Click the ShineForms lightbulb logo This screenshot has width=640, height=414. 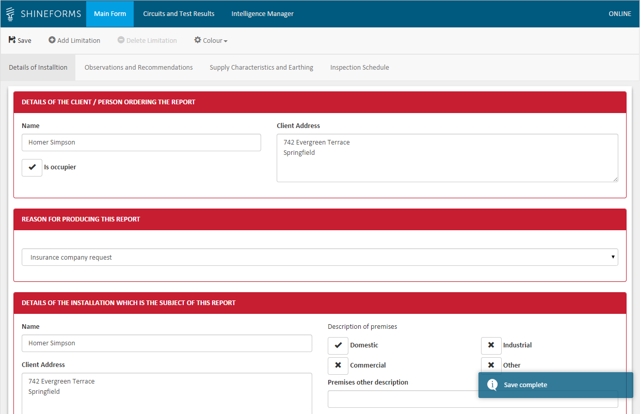10,14
